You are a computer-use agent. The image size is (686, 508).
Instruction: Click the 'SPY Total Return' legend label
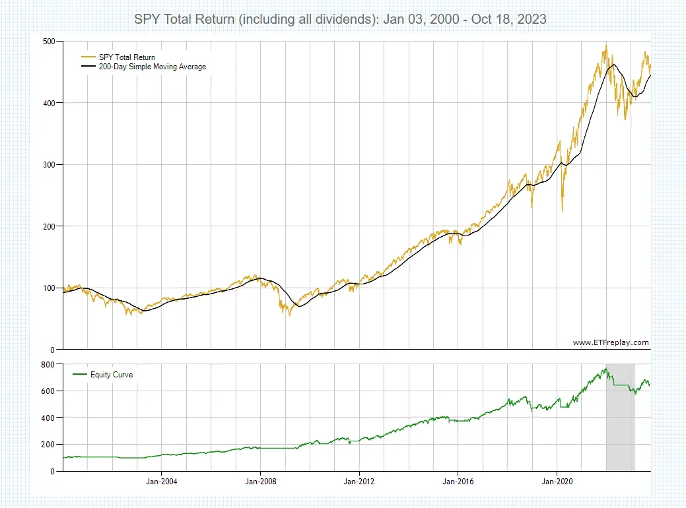[x=127, y=57]
